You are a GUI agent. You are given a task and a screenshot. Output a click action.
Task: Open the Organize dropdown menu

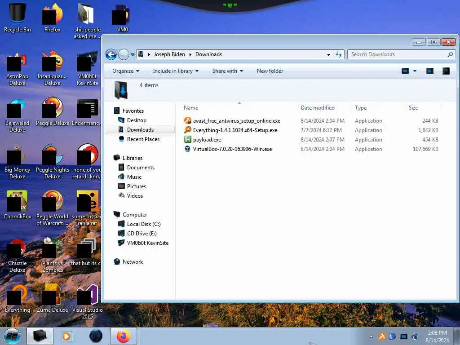(x=126, y=71)
